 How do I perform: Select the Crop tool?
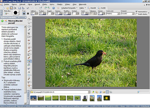(29, 33)
